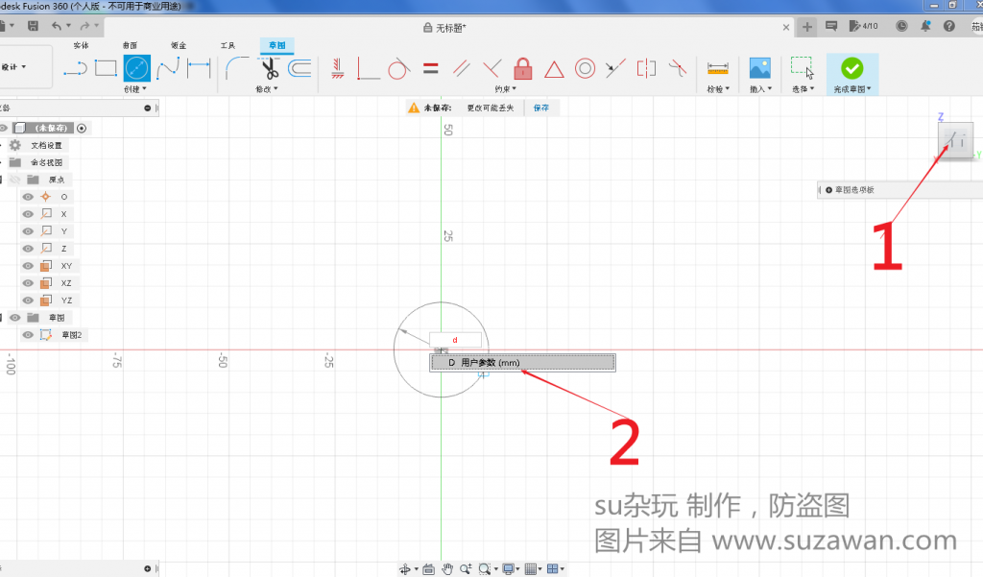
Task: Apply Curvature constraint
Action: (x=677, y=68)
